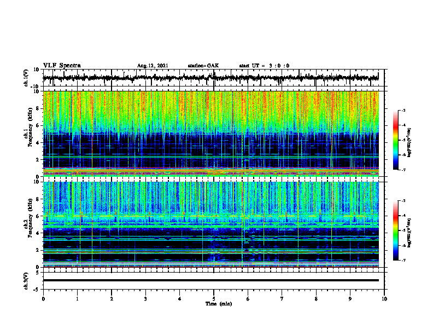Click time axis tick label "6"
This screenshot has width=433, height=335.
point(248,299)
